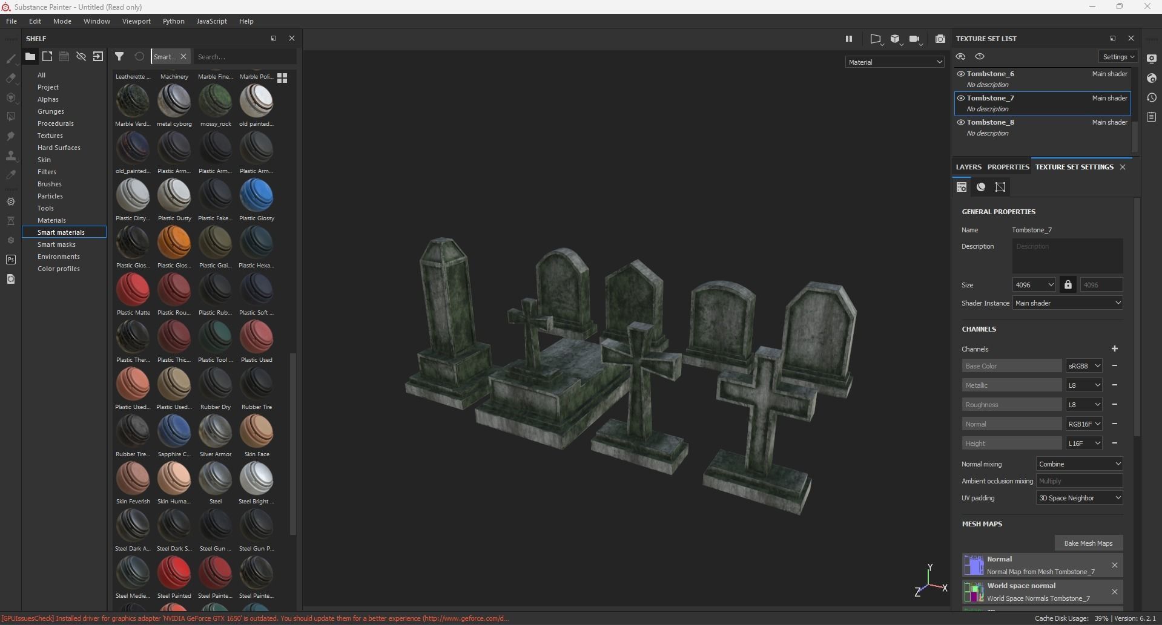Remove the Roughness channel

pyautogui.click(x=1114, y=404)
